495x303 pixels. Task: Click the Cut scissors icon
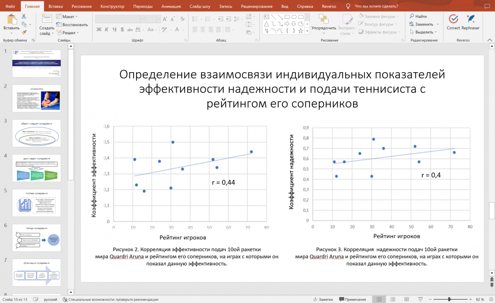click(x=24, y=16)
